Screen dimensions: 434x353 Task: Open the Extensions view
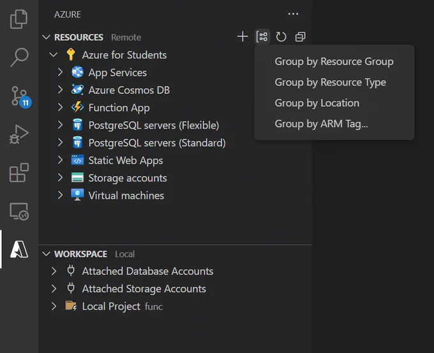(19, 173)
